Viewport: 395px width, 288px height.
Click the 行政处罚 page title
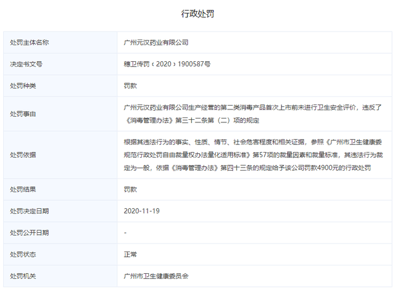click(x=197, y=14)
